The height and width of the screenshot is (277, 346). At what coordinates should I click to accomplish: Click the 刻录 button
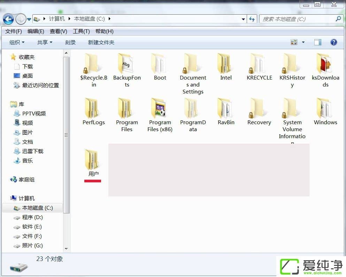coord(70,42)
